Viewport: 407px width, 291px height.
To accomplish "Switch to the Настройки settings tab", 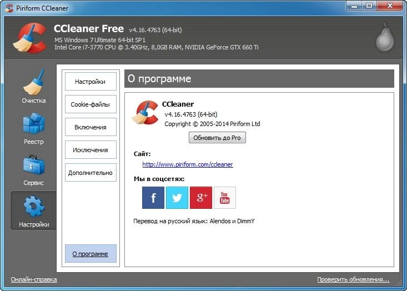I will (x=91, y=82).
